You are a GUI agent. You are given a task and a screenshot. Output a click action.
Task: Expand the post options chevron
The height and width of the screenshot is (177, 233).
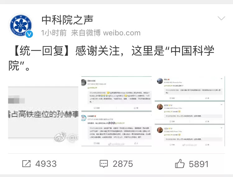pos(221,18)
